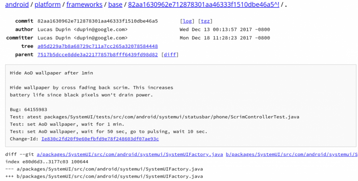Click the Bug: 64155983 line

pos(28,109)
